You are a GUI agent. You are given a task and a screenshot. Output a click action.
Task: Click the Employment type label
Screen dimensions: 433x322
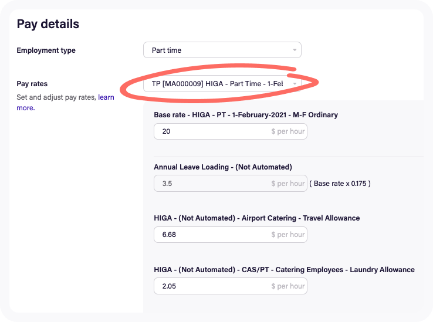pos(46,50)
